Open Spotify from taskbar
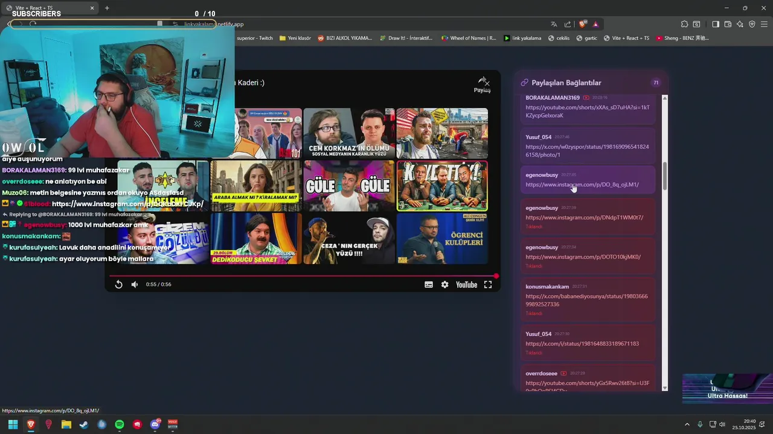The image size is (773, 434). click(x=120, y=424)
